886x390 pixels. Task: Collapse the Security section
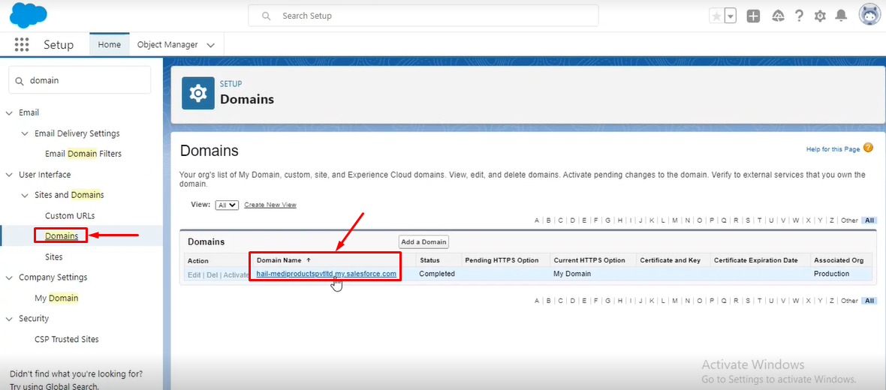coord(8,319)
